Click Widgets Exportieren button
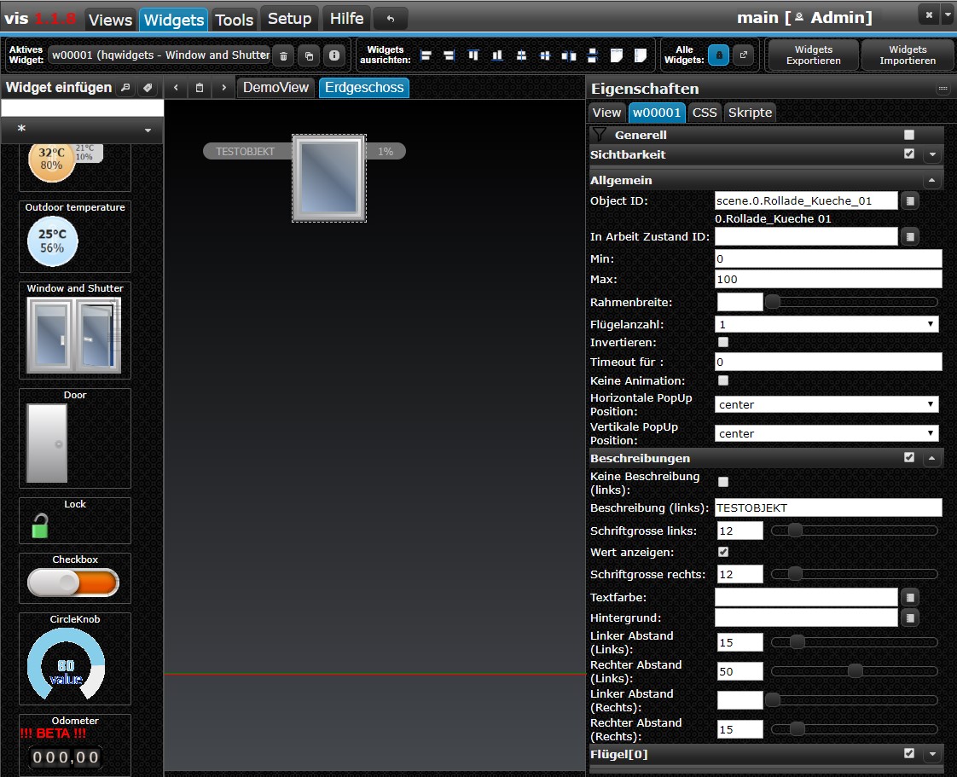The height and width of the screenshot is (777, 957). [813, 55]
